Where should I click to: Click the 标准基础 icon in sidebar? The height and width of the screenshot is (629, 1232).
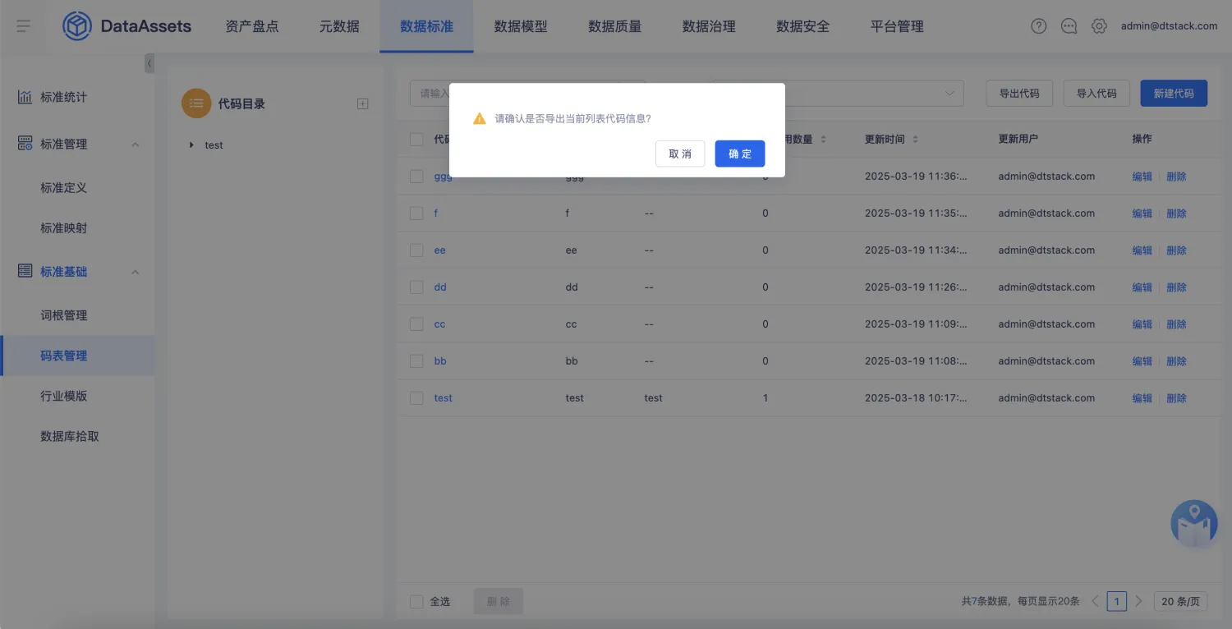coord(25,271)
